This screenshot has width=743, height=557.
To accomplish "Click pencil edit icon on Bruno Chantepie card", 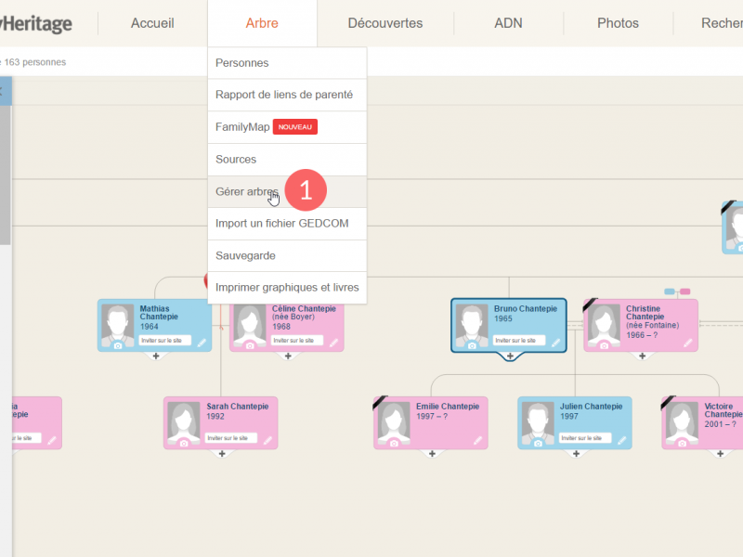I will click(x=555, y=343).
